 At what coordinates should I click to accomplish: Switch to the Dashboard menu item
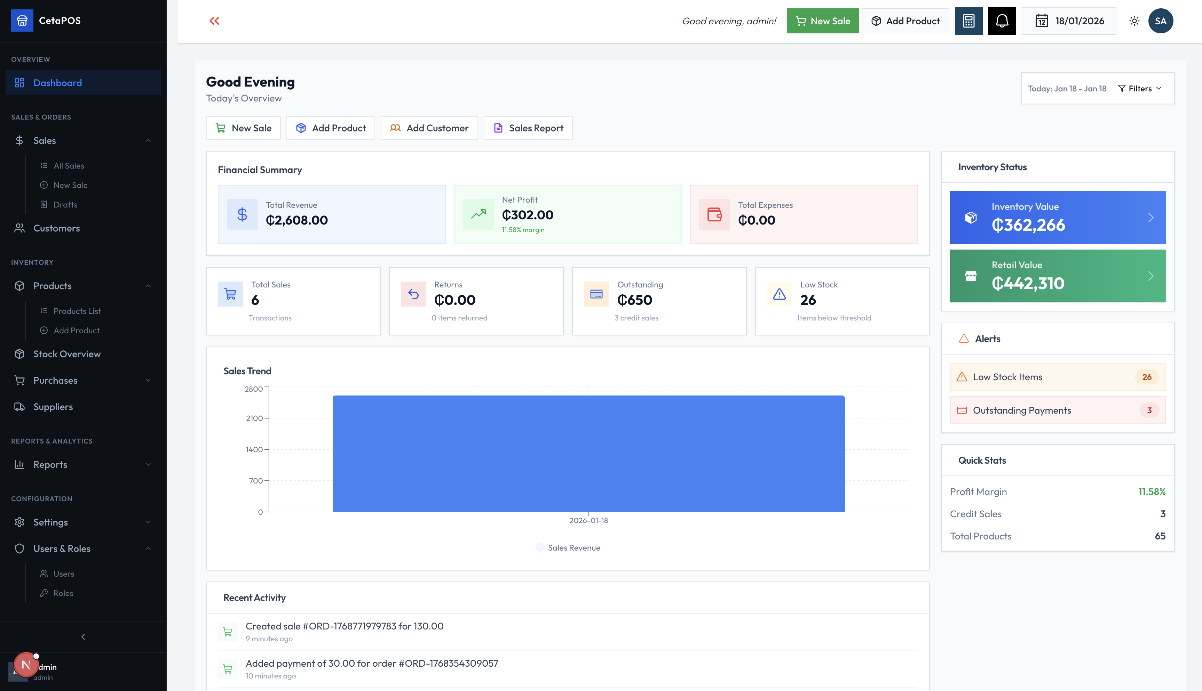(x=57, y=83)
